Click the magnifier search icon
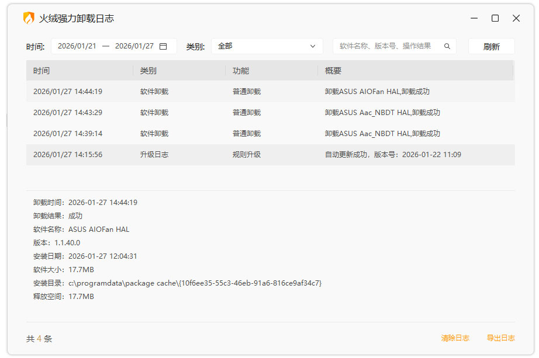Viewport: 539px width, 358px height. 447,45
